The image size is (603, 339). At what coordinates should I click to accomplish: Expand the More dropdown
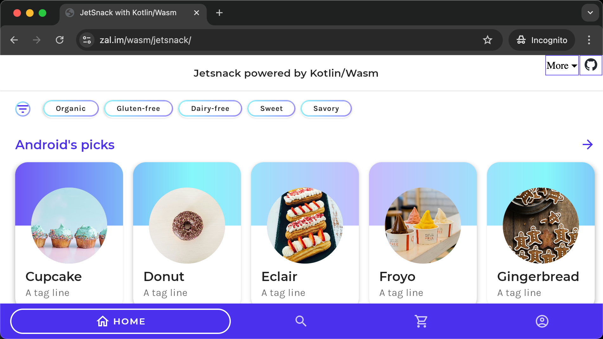[x=562, y=65]
